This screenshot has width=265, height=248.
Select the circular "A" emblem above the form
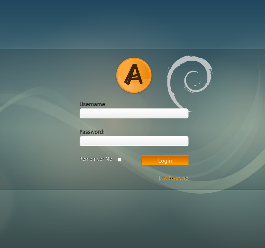click(x=134, y=75)
